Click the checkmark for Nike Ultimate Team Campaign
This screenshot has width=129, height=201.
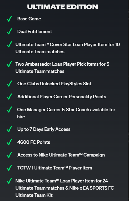tap(9, 155)
